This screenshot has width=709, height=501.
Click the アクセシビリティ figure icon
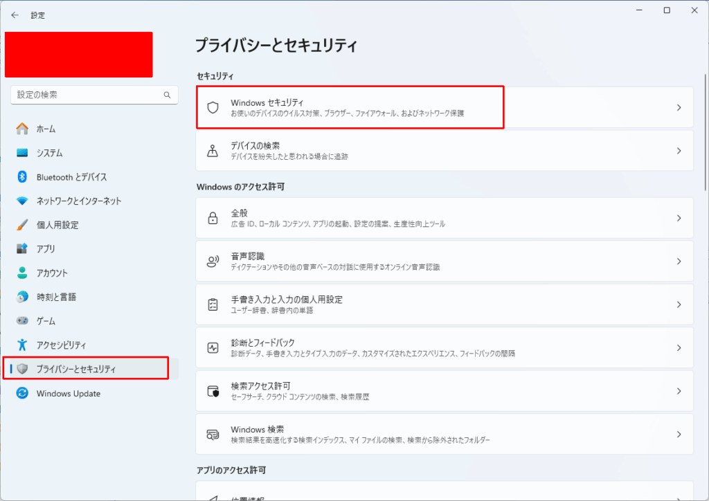22,345
